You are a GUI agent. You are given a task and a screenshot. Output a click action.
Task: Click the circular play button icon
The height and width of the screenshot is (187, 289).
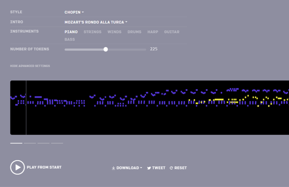pos(18,167)
